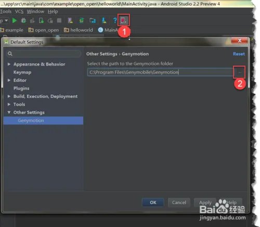The width and height of the screenshot is (260, 227).
Task: Select the helloworld breadcrumb folder
Action: coord(79,30)
